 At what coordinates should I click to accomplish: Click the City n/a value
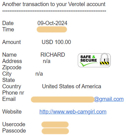(39, 74)
